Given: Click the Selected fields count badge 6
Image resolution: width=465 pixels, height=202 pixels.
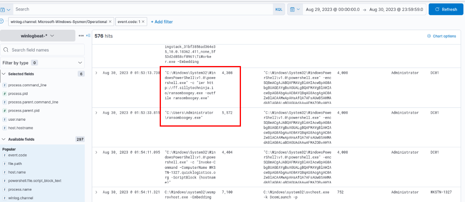Looking at the screenshot, I should (81, 74).
